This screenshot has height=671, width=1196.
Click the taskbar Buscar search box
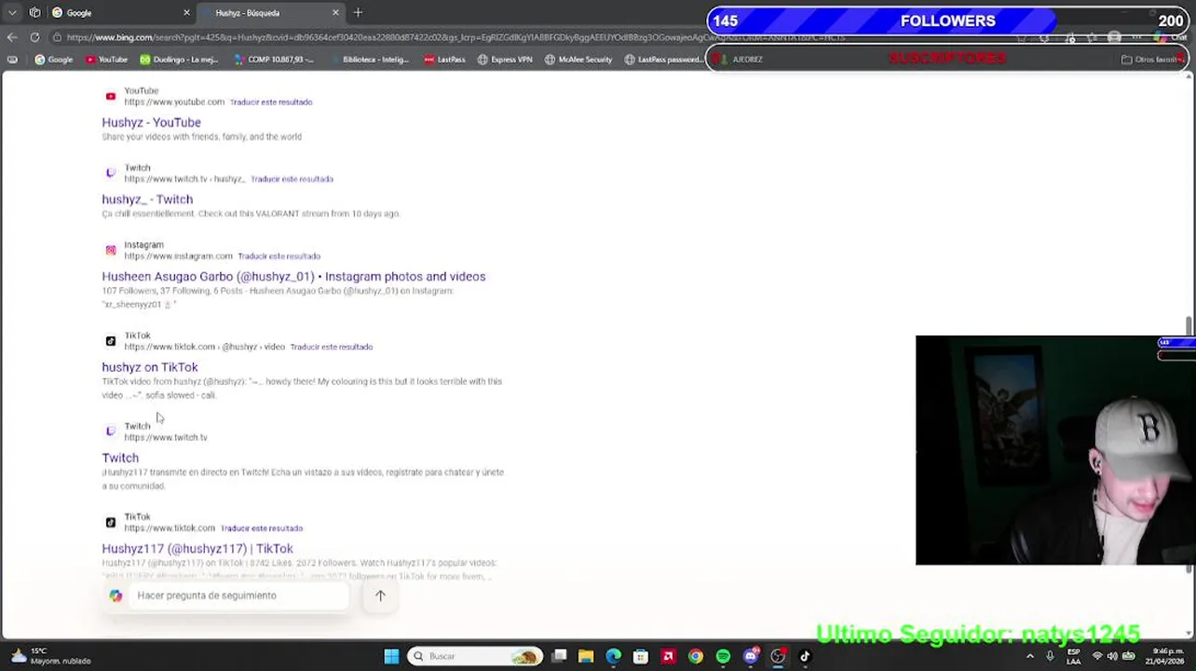(x=477, y=656)
